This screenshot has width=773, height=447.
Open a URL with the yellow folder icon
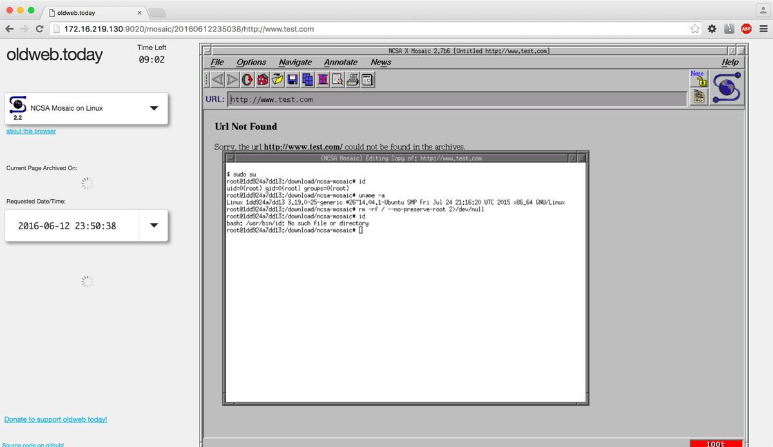pos(277,80)
